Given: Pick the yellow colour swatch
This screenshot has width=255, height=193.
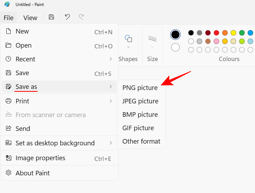Looking at the screenshot, I should click(x=233, y=33).
